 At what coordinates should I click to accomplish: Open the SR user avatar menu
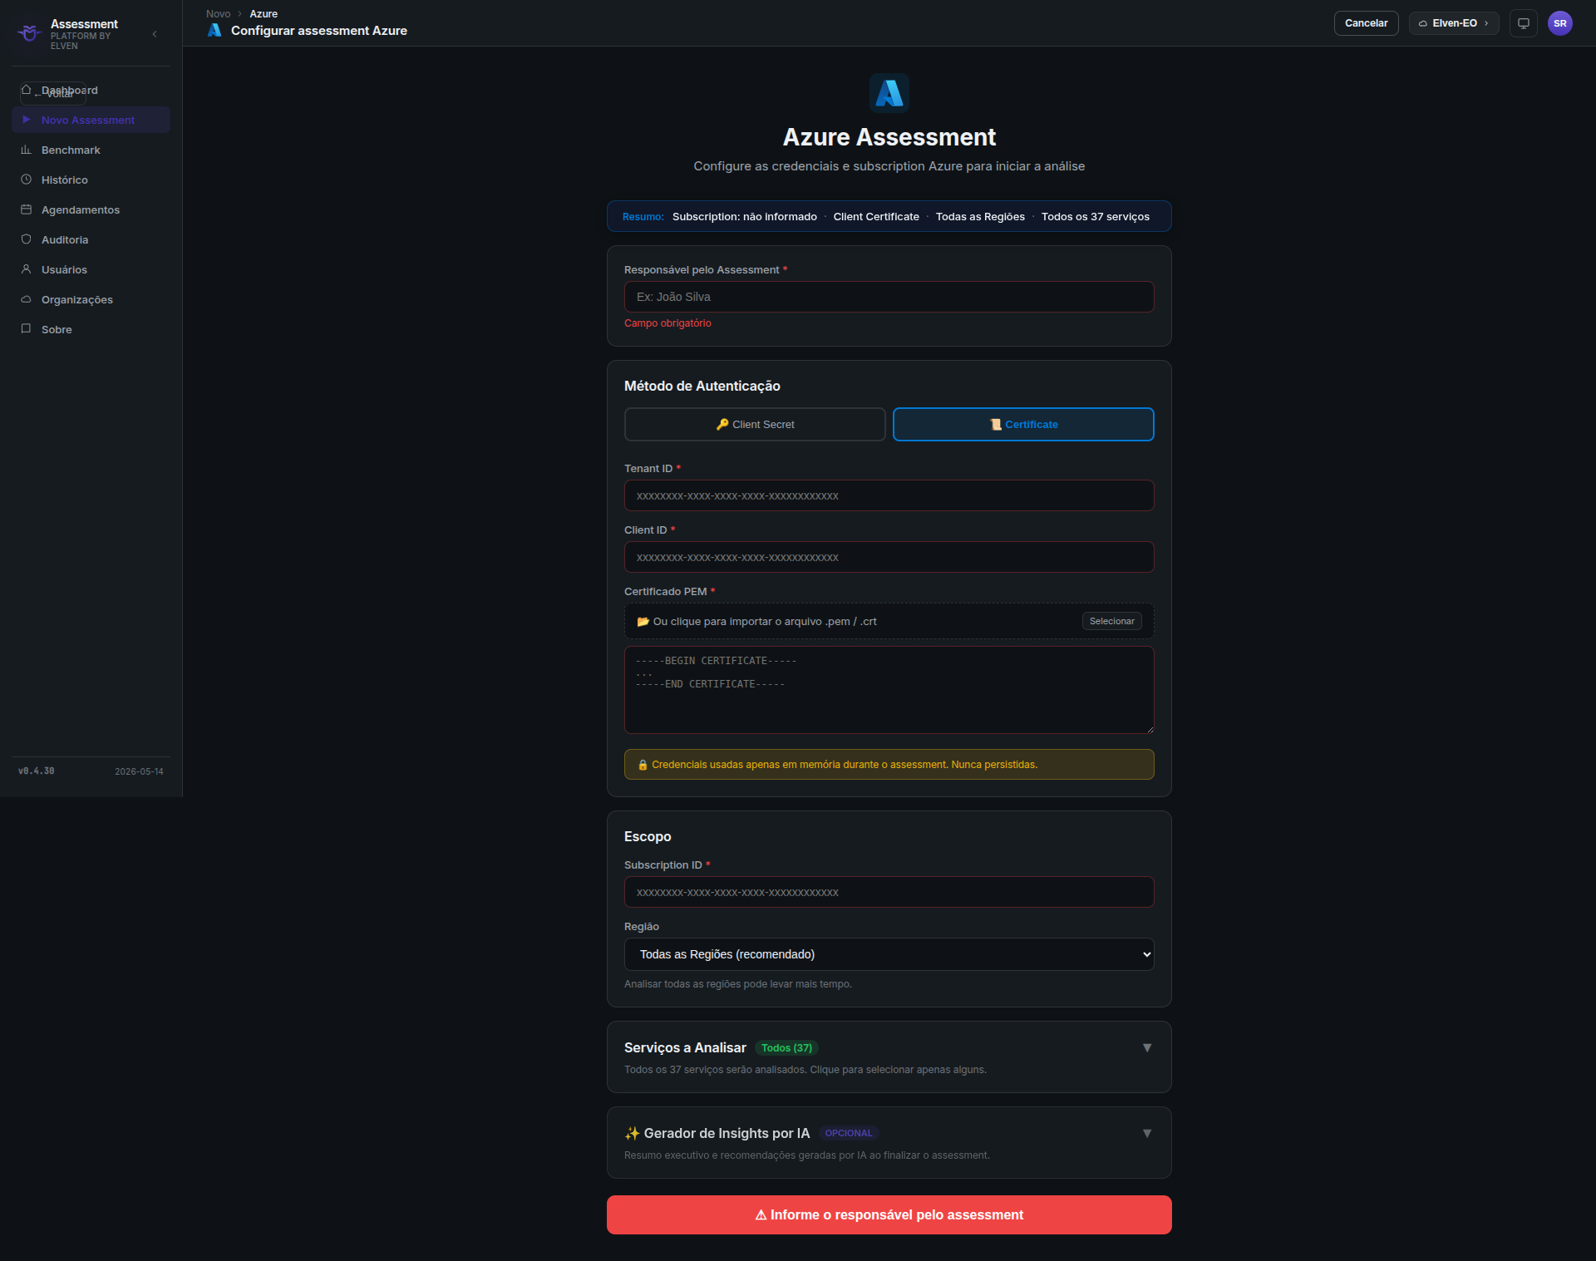coord(1559,23)
